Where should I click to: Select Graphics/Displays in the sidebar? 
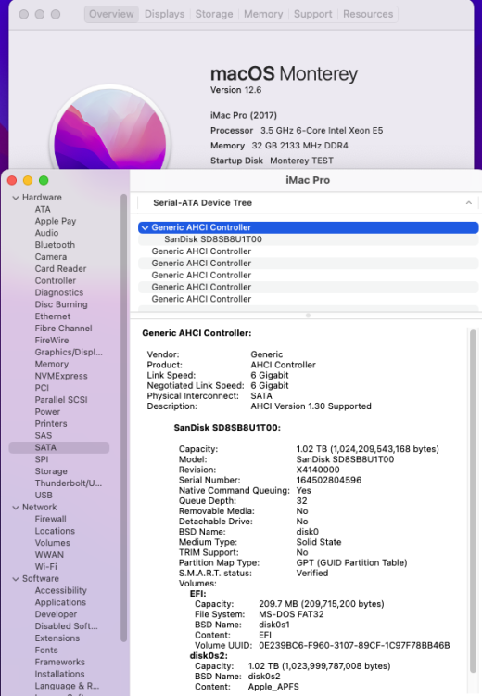69,353
